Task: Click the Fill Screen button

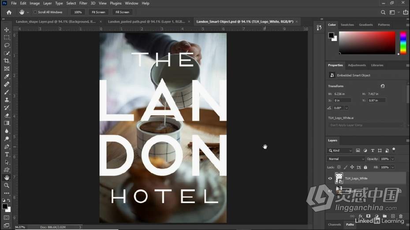Action: pyautogui.click(x=123, y=12)
